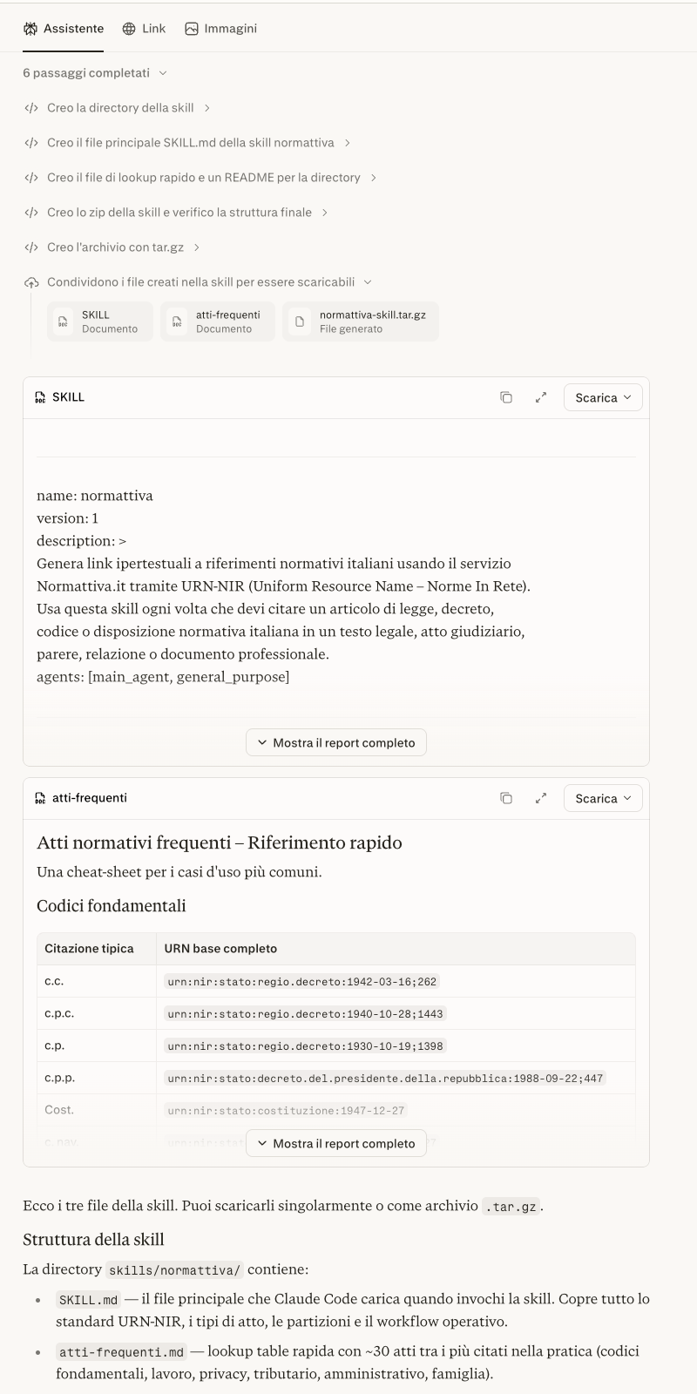Select the Assistente tab
The height and width of the screenshot is (1394, 697).
pos(64,29)
